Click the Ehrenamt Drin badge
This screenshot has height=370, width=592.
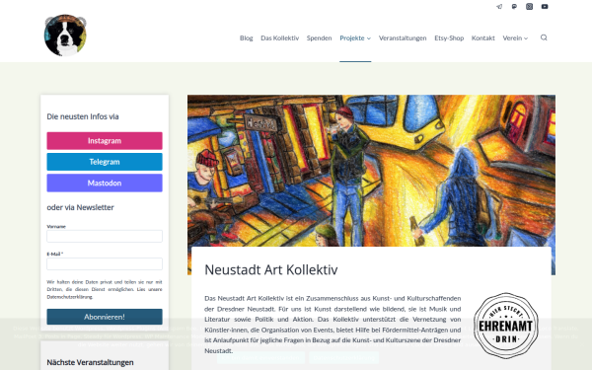506,326
